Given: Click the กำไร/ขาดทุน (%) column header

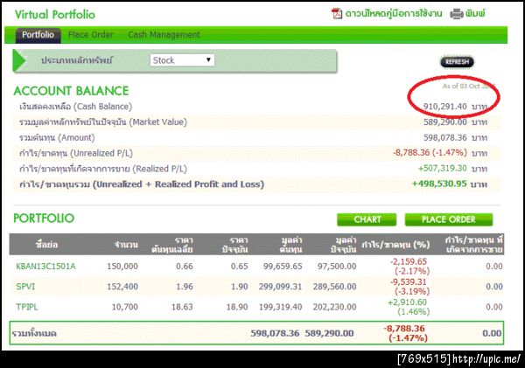Looking at the screenshot, I should [395, 245].
